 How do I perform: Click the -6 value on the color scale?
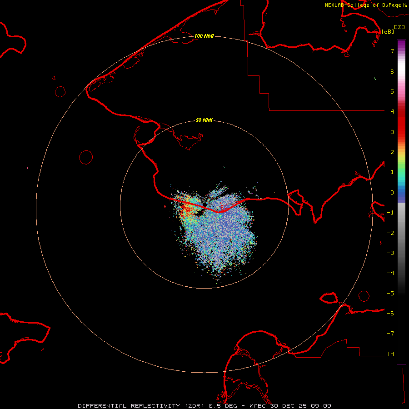tap(390, 314)
